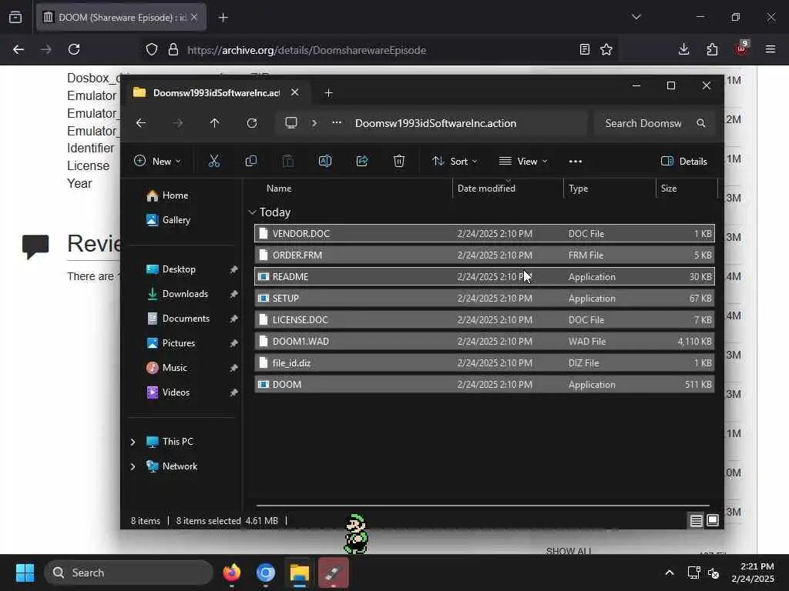Click the pin icon next to Desktop
The height and width of the screenshot is (591, 789).
233,270
